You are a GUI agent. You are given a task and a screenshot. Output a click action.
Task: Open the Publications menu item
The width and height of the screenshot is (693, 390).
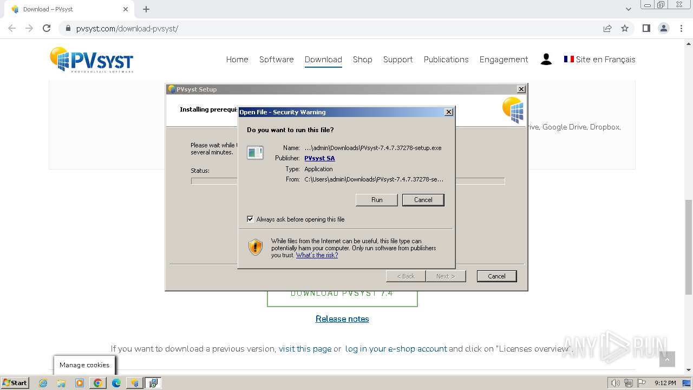click(446, 60)
